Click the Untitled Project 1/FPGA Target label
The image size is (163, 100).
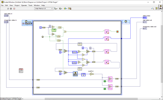point(11,99)
